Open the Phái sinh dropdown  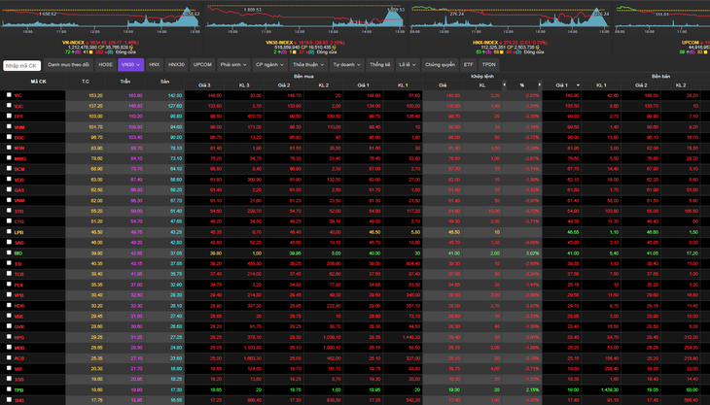point(233,65)
